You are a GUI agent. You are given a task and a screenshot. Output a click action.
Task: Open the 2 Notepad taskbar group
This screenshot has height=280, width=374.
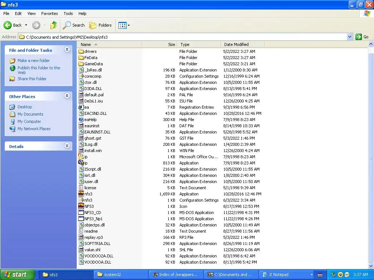(x=287, y=275)
